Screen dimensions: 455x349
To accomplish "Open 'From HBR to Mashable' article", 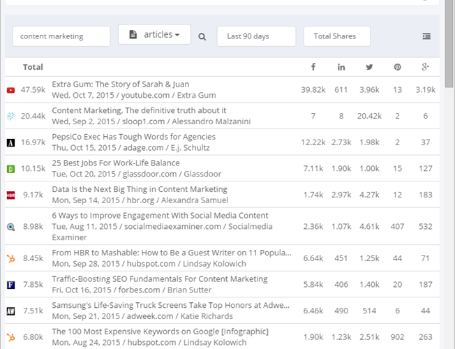I will [172, 253].
